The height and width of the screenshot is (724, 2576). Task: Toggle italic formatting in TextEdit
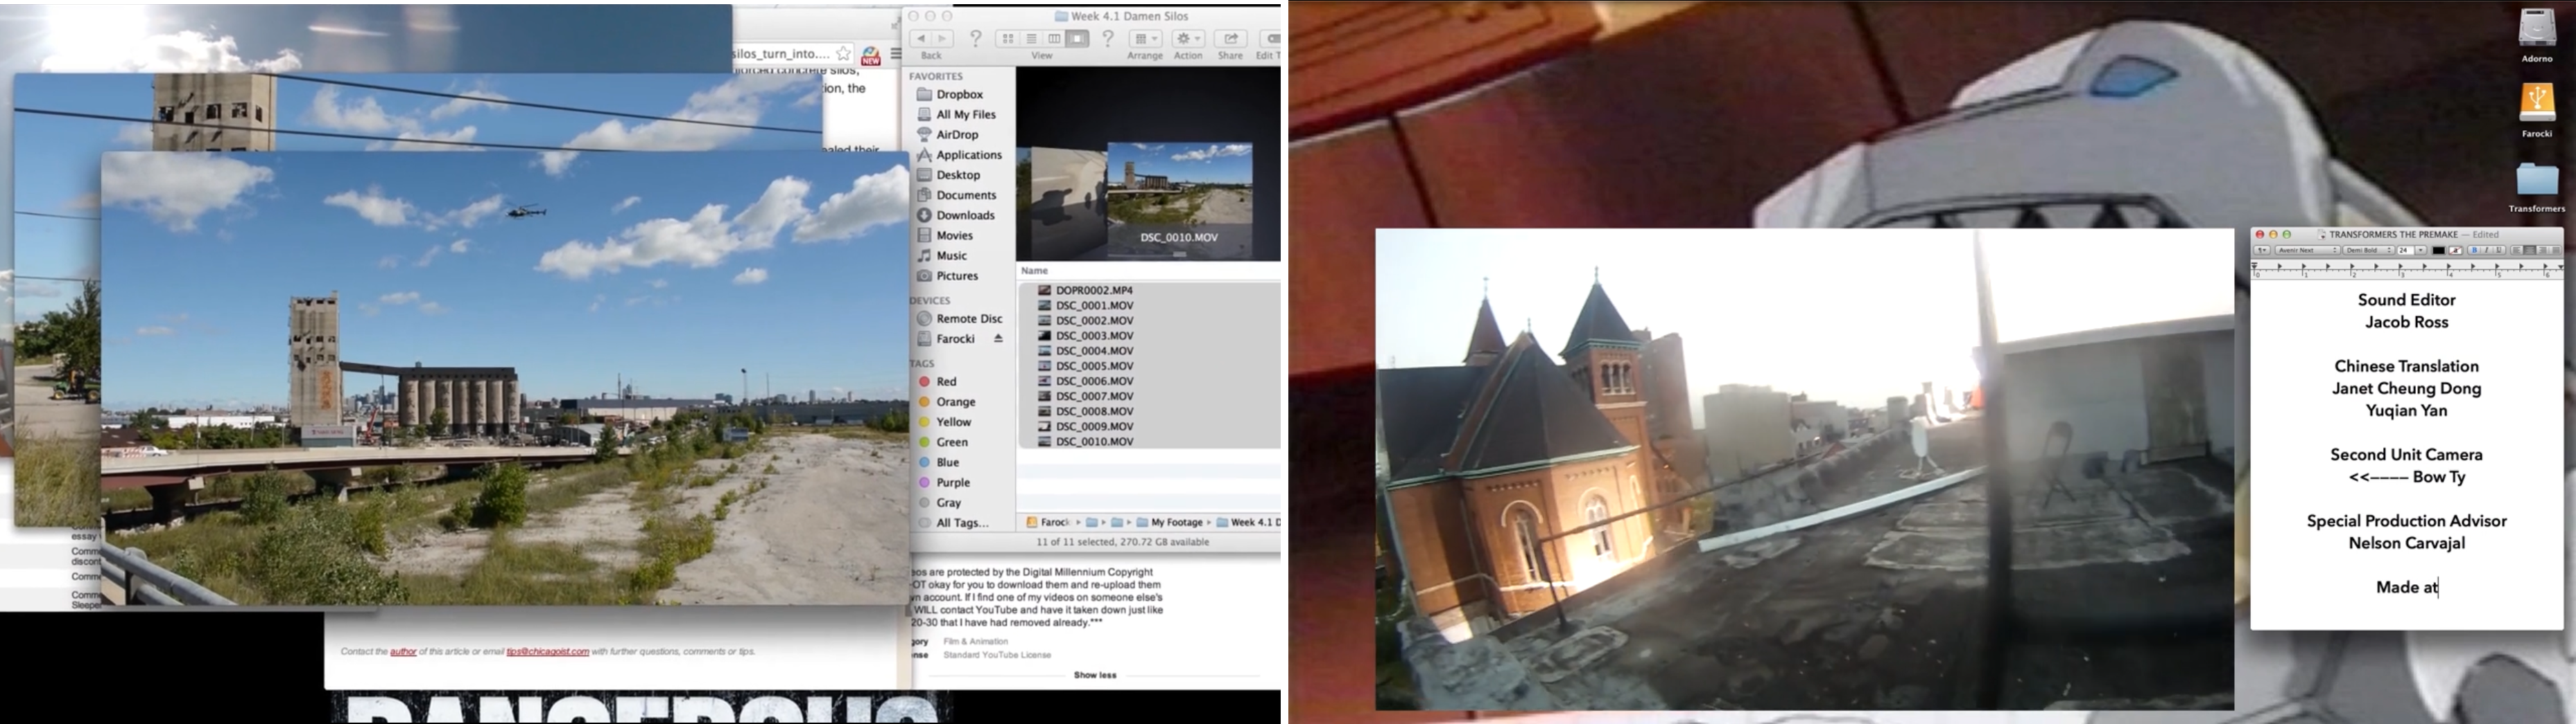tap(2486, 251)
